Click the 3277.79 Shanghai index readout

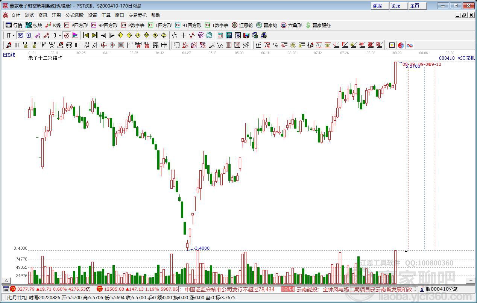pos(26,289)
